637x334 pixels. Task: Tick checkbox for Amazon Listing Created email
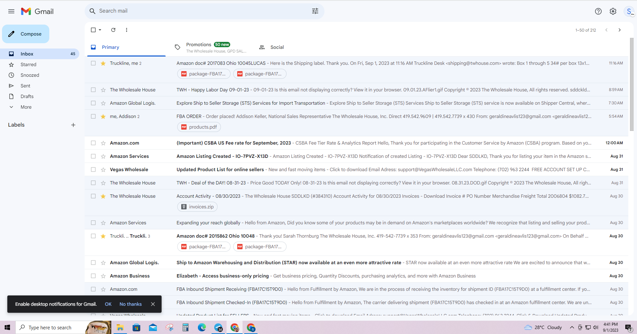tap(93, 156)
